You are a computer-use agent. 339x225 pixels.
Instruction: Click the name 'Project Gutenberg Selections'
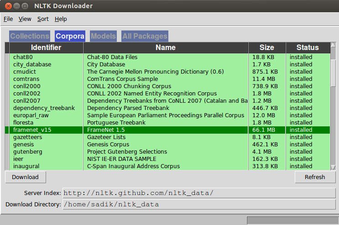pyautogui.click(x=127, y=152)
